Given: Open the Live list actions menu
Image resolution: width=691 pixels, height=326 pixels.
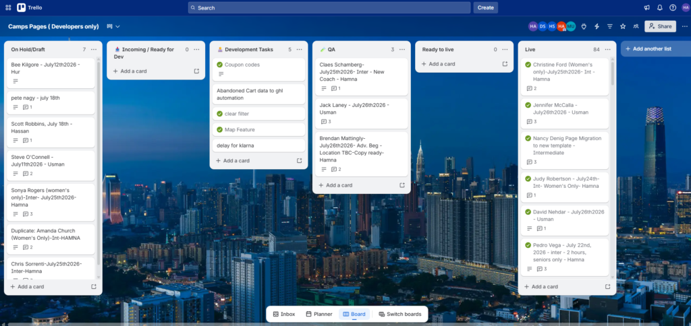Looking at the screenshot, I should [608, 49].
